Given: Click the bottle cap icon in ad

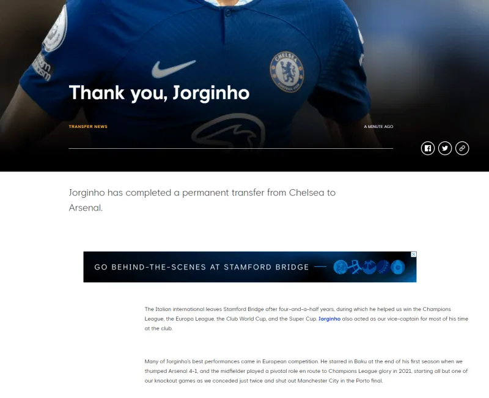Looking at the screenshot, I should pyautogui.click(x=383, y=267).
